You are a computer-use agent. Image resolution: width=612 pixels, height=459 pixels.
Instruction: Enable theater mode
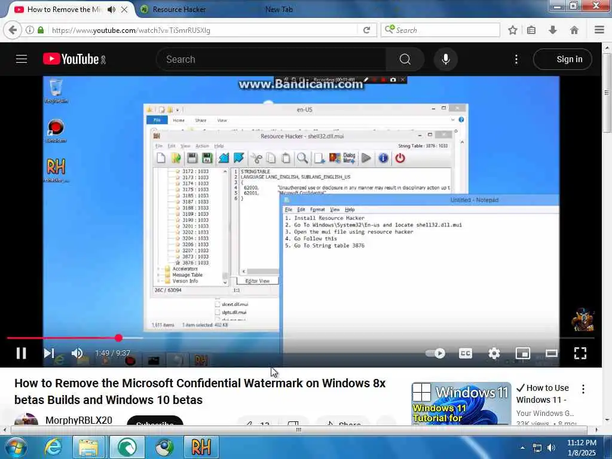click(x=551, y=353)
